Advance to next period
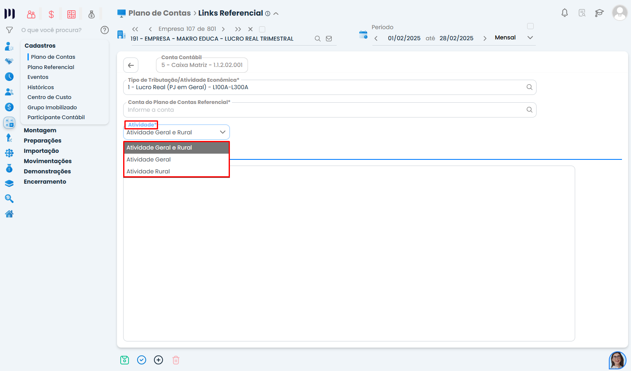Viewport: 631px width, 371px height. [485, 38]
